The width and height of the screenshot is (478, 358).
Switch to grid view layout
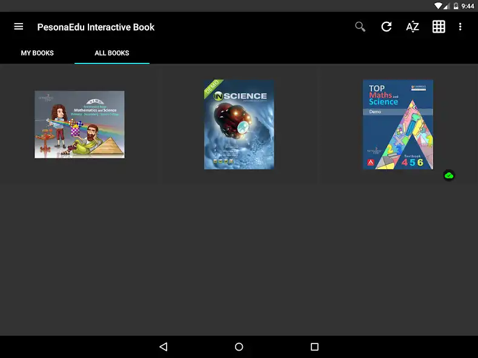coord(439,27)
